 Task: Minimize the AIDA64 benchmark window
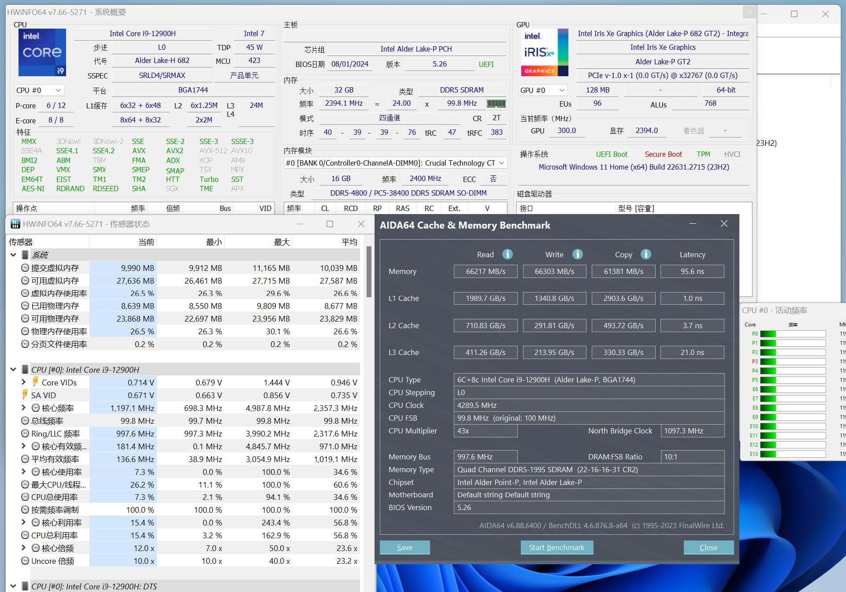pyautogui.click(x=693, y=224)
